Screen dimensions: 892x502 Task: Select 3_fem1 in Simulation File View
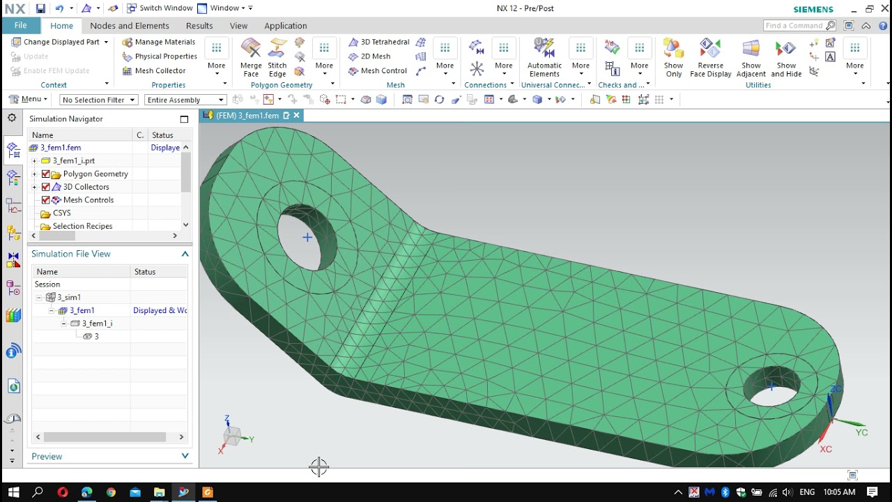(76, 311)
